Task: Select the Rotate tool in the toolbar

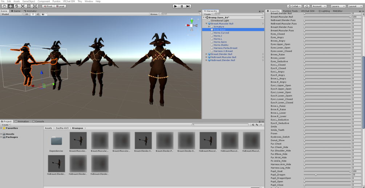Action: point(17,6)
